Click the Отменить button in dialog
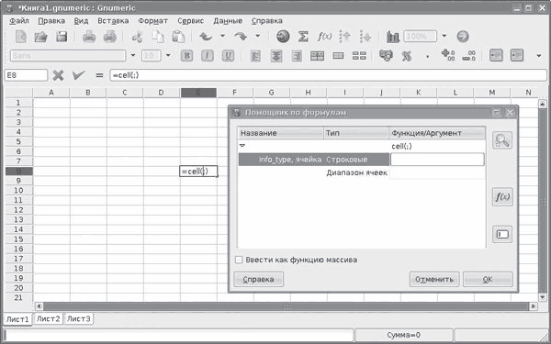Viewport: 551px width, 344px height. pos(434,280)
